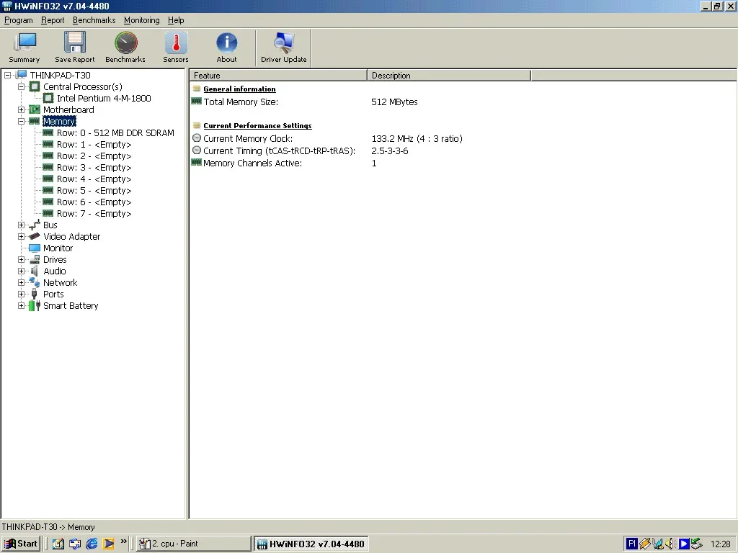The height and width of the screenshot is (553, 738).
Task: Click the Audio speaker icon in tree
Action: pyautogui.click(x=35, y=271)
